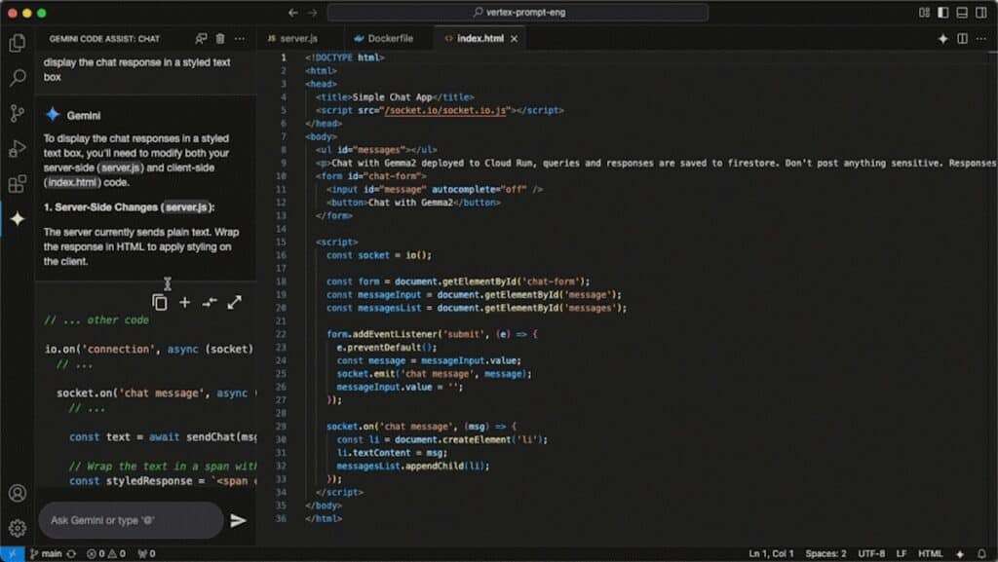Change file encoding UTF-8

click(x=871, y=554)
